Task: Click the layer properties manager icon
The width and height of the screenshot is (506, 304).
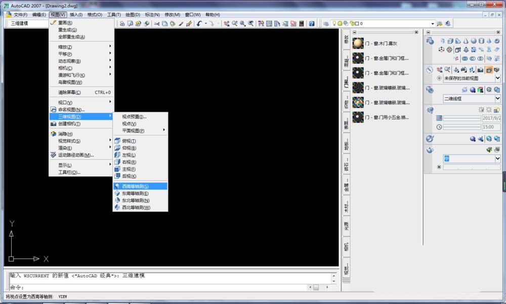Action: tap(326, 23)
